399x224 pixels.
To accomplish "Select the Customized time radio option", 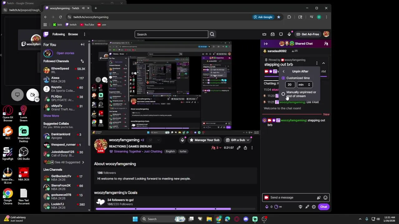I will coord(283,78).
